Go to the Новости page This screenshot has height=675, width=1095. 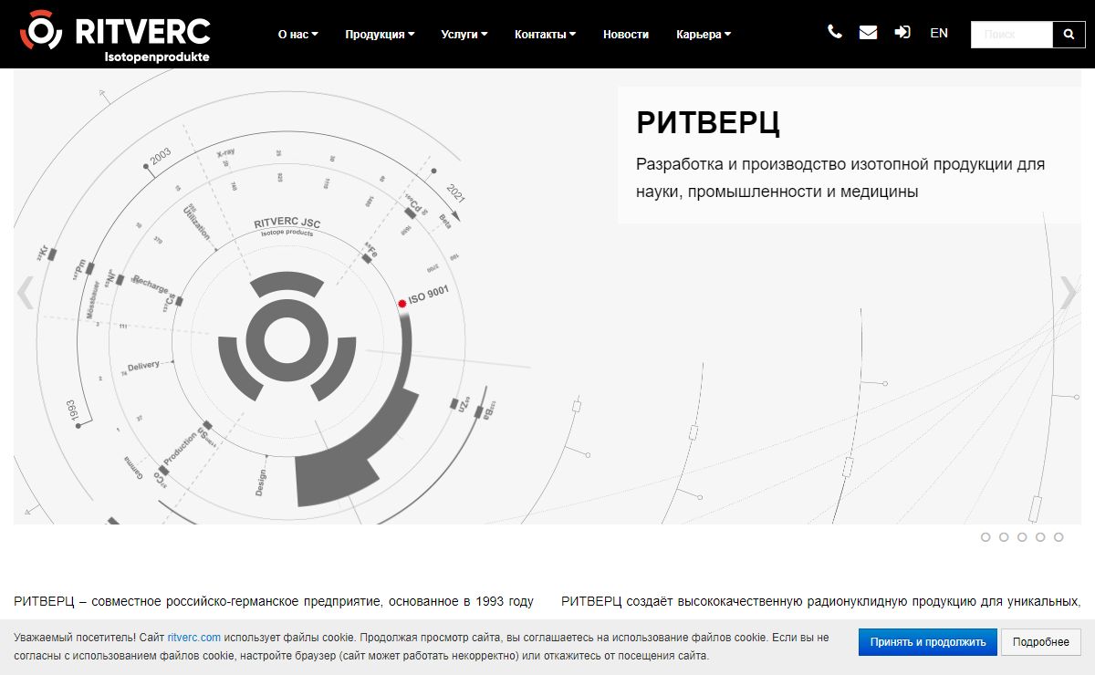click(626, 35)
